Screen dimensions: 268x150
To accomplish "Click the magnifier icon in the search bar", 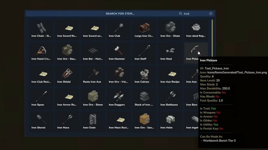I will click(180, 14).
